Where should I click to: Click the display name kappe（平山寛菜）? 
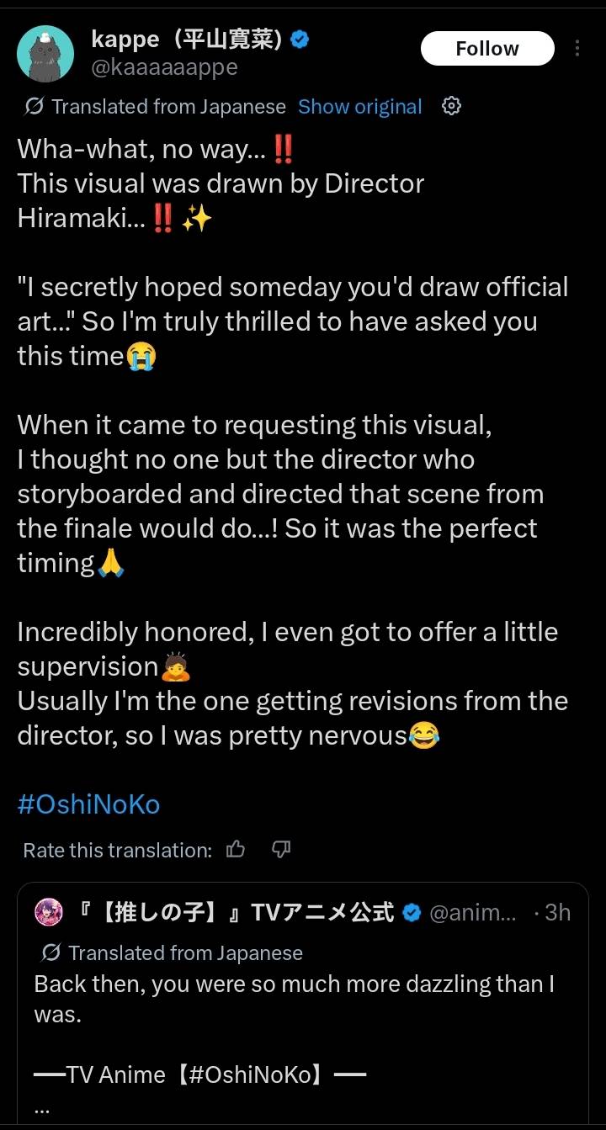tap(185, 39)
